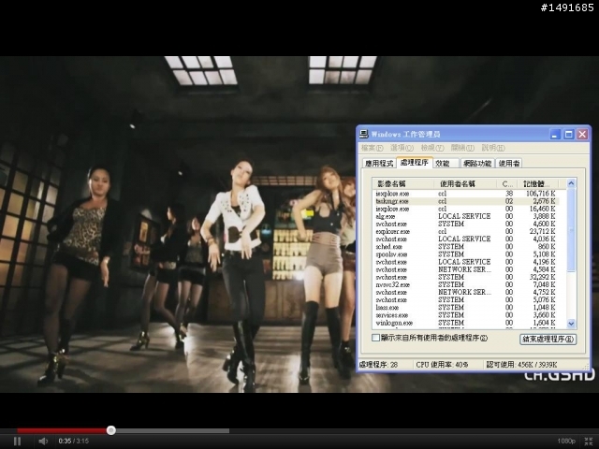Open the 說明(H) help menu
This screenshot has width=599, height=449.
click(493, 148)
